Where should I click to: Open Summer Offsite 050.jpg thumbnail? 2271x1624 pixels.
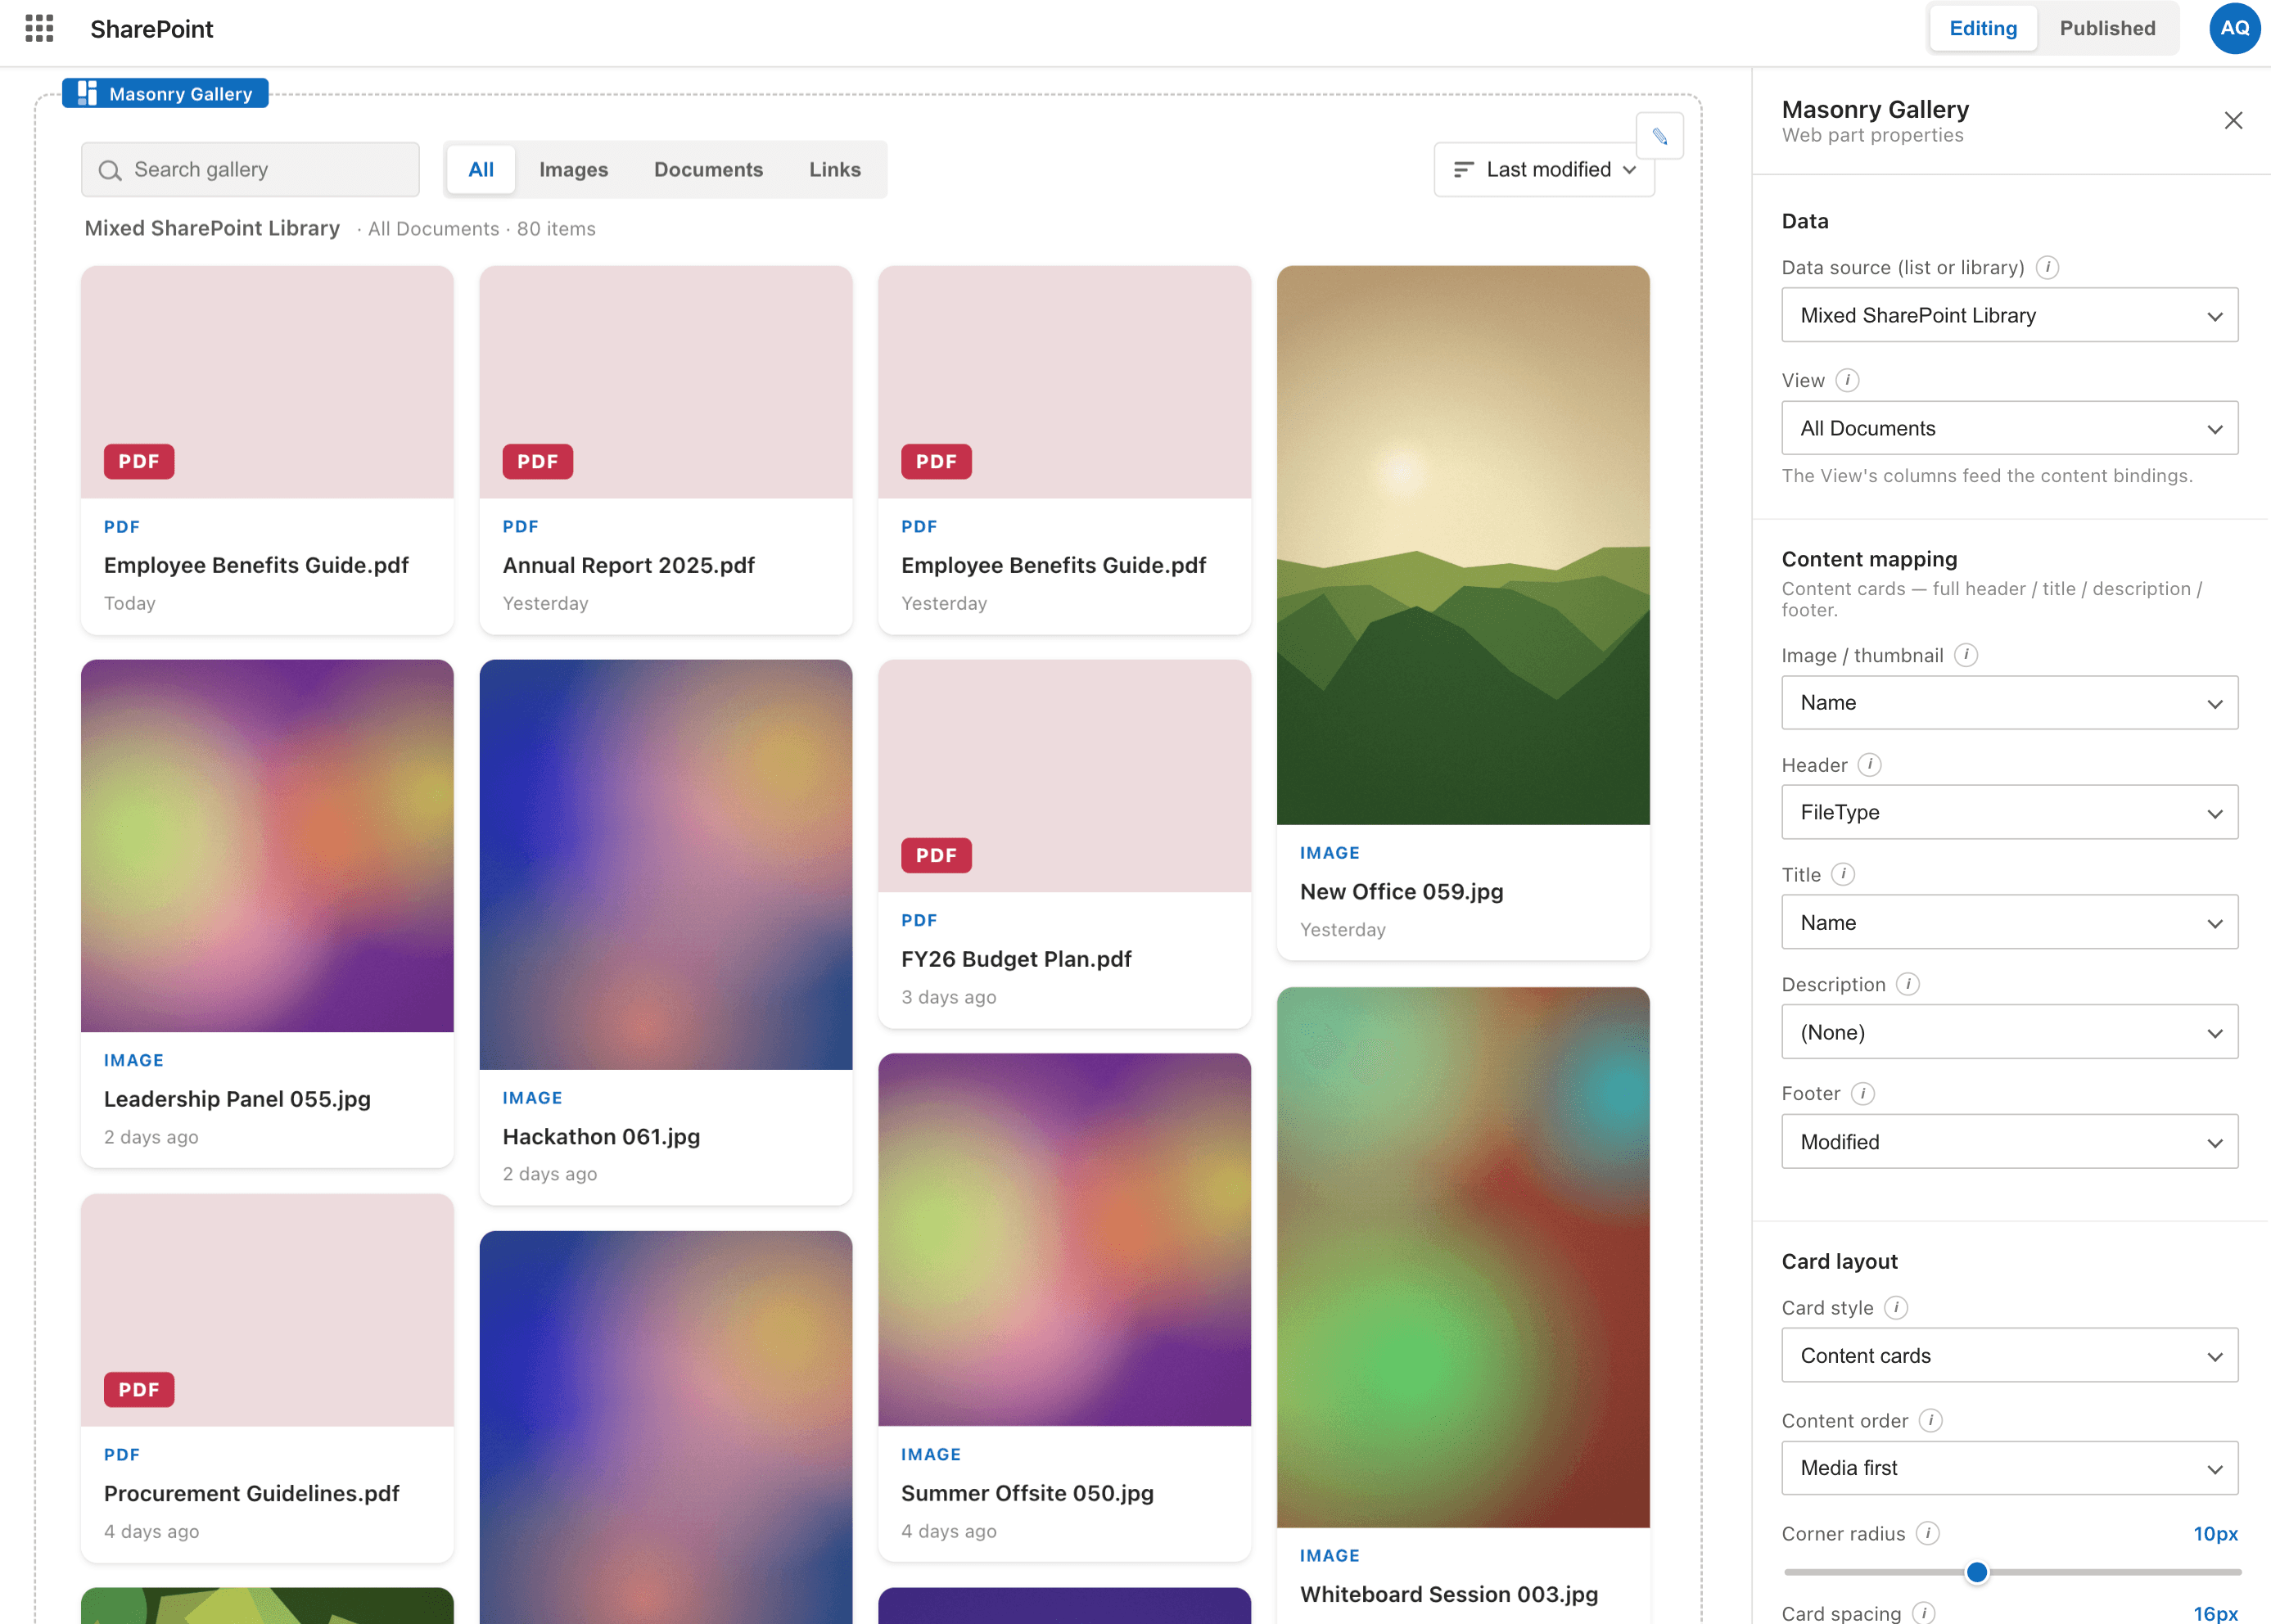click(1064, 1240)
